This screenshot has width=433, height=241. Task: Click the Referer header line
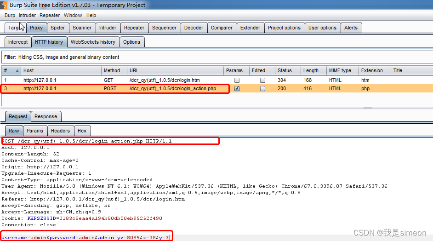click(93, 199)
